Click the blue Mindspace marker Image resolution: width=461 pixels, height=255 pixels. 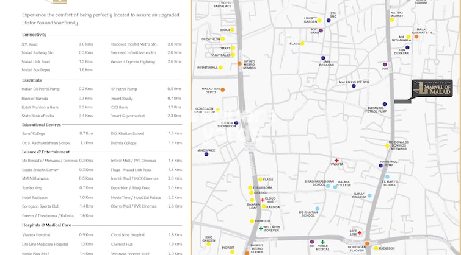click(x=206, y=154)
